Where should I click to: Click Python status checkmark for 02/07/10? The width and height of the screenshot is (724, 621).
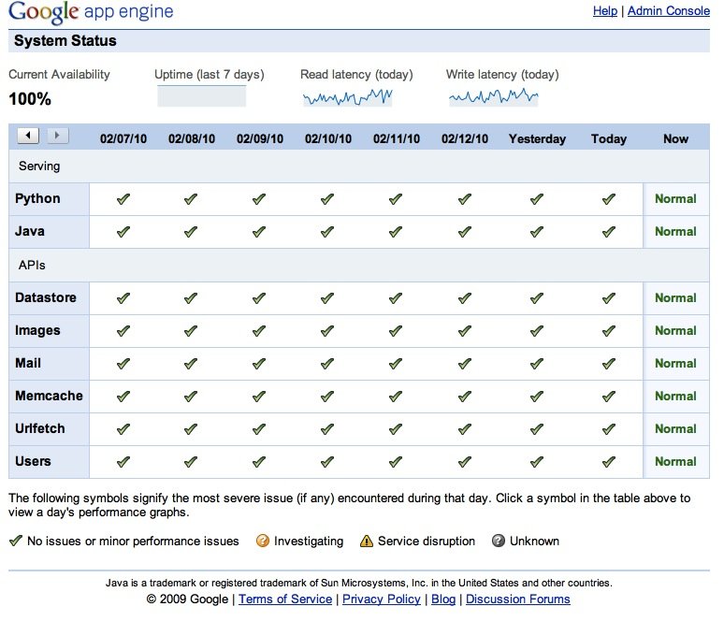(x=123, y=199)
